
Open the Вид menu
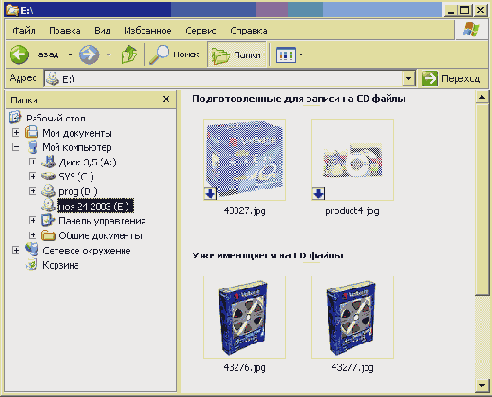click(x=102, y=31)
